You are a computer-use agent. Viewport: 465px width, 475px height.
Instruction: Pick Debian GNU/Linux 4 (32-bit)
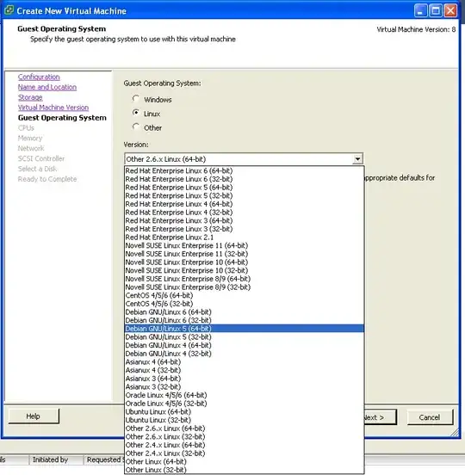coord(244,354)
